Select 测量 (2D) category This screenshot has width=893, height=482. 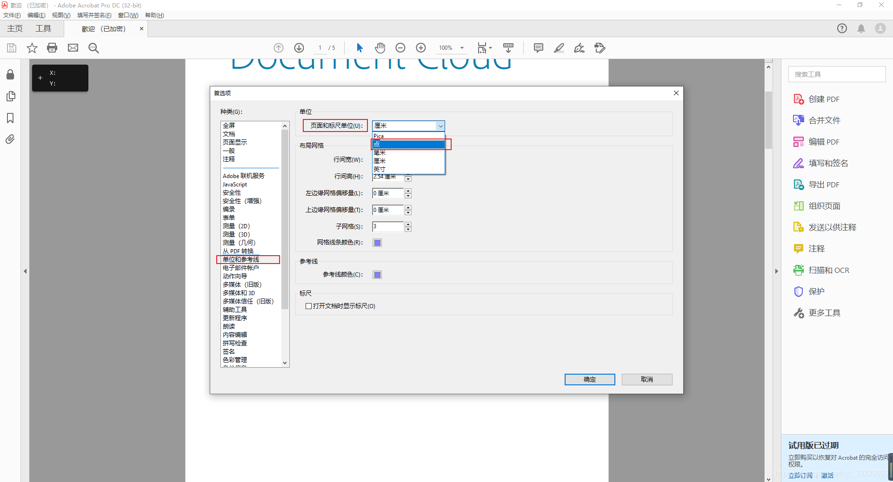pyautogui.click(x=236, y=226)
